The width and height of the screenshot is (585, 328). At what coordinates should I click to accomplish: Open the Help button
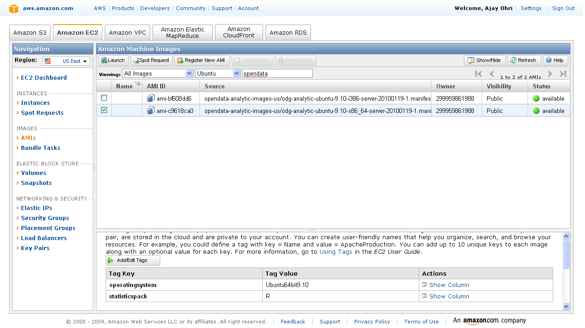pos(555,60)
